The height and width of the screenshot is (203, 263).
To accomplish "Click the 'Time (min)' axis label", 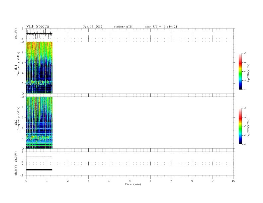I will [x=133, y=184].
